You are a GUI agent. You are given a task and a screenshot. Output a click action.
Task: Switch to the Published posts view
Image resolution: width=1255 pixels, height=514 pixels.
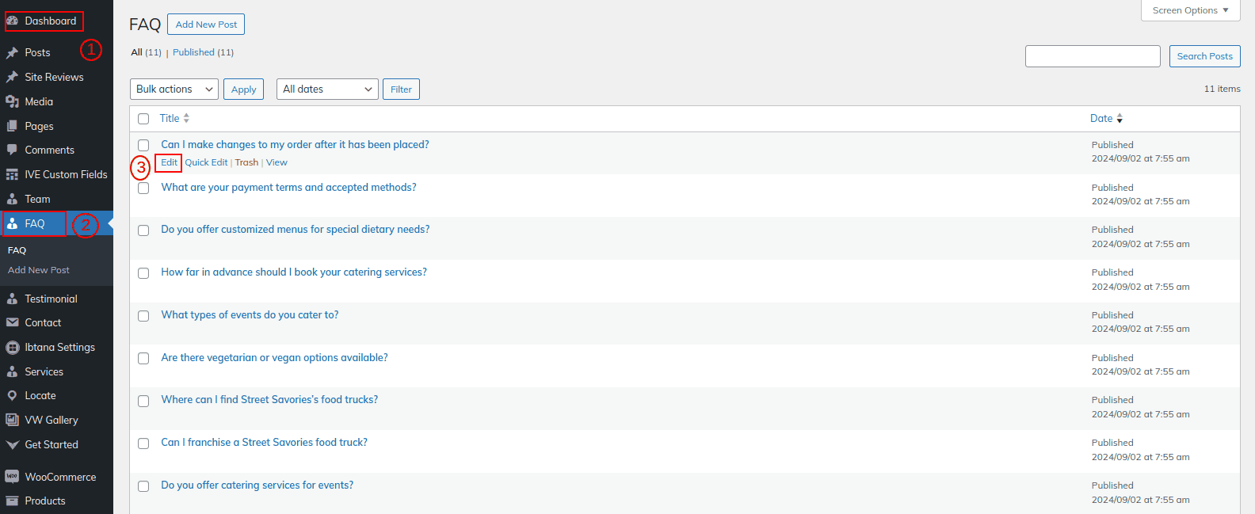194,52
